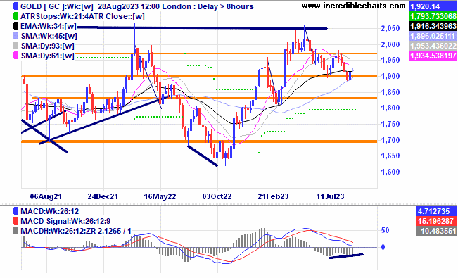The width and height of the screenshot is (458, 278).
Task: Click the 2,050 price axis label
Action: tap(390, 28)
